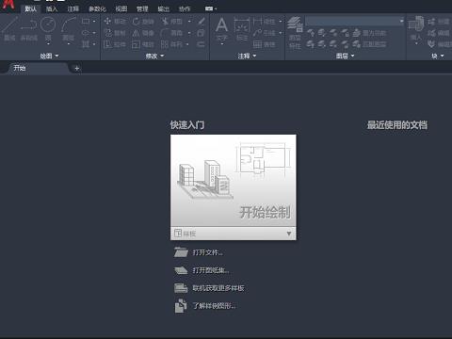The height and width of the screenshot is (339, 452).
Task: Select the Table (表格) tool
Action: (x=265, y=44)
